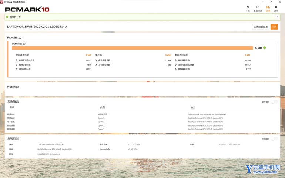The height and width of the screenshot is (178, 285).
Task: Click the time value 2022-02-21 12:02 +08:00
Action: [x=229, y=145]
